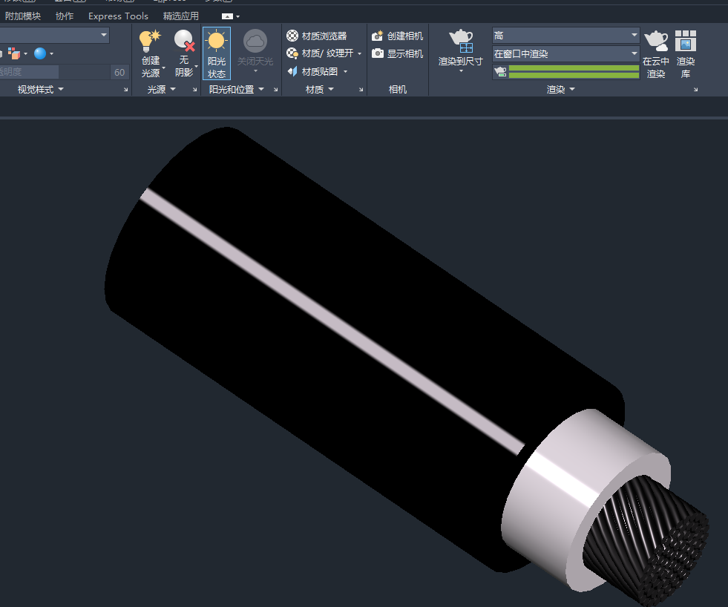
Task: Switch to the Express Tools tab
Action: point(118,16)
